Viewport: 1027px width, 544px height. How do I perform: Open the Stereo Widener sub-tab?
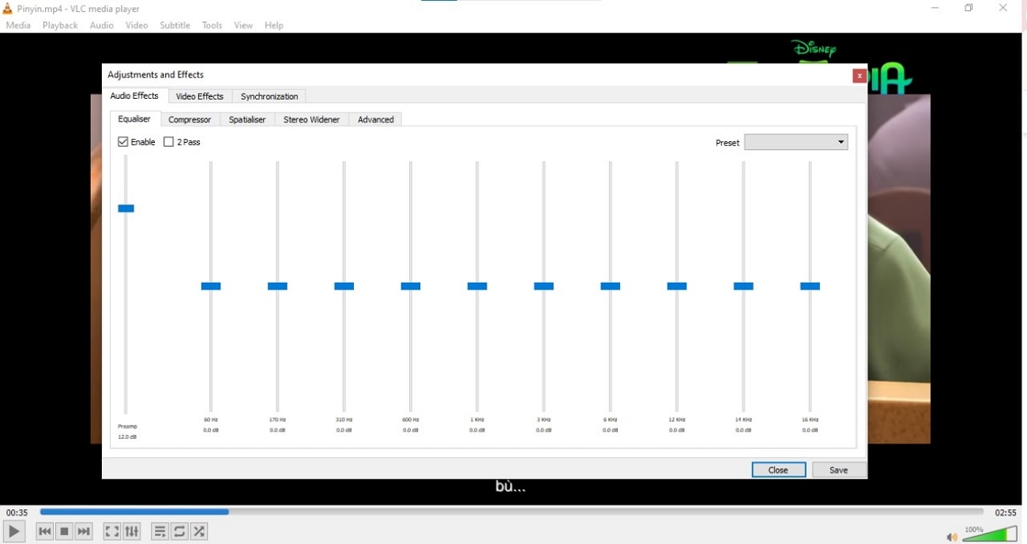click(x=311, y=119)
